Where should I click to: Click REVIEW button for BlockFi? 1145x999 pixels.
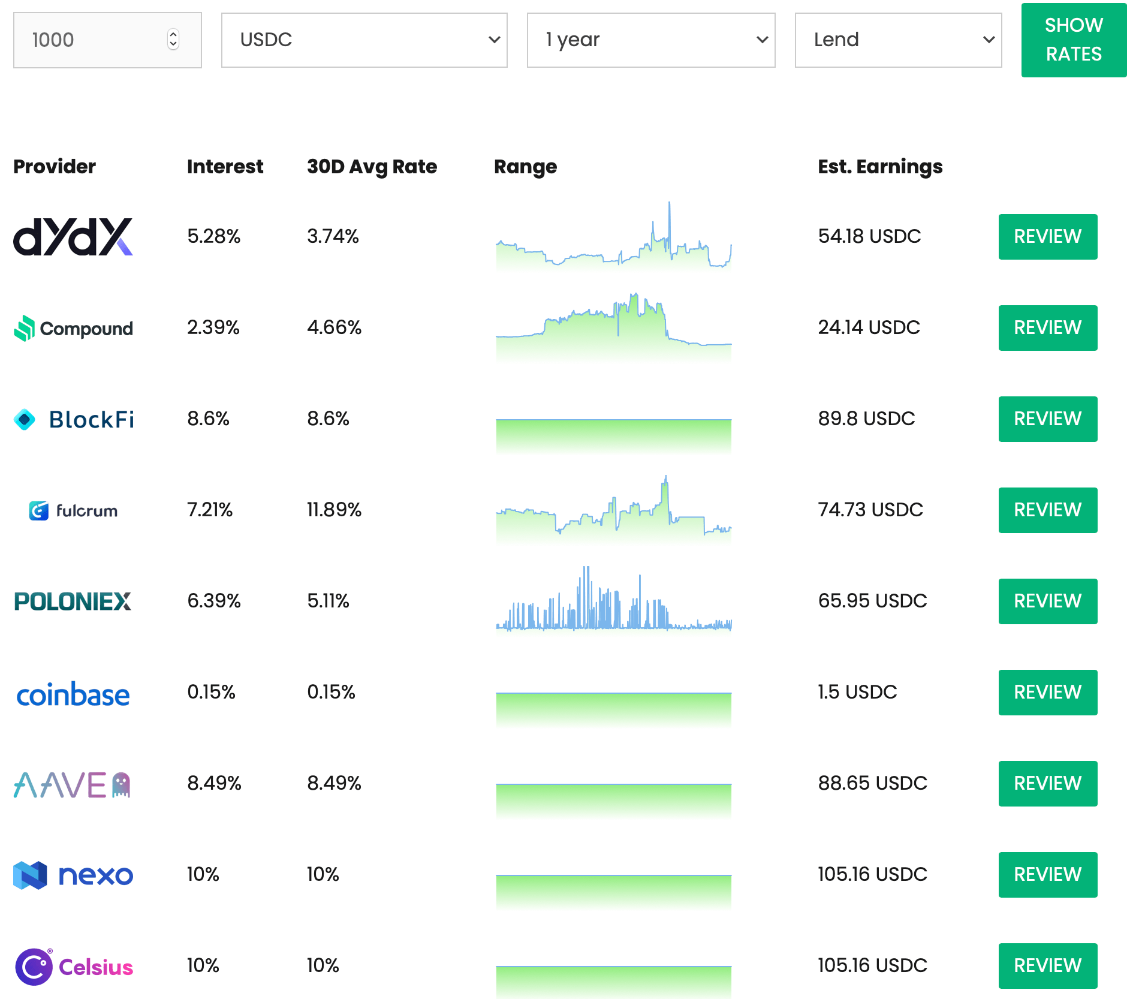(1047, 419)
